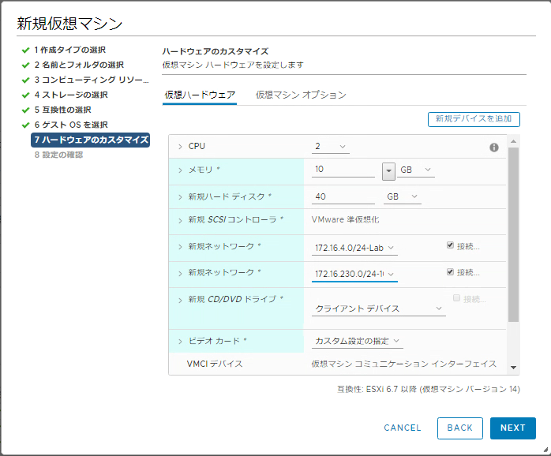Open memory unit GB dropdown
Image resolution: width=551 pixels, height=456 pixels.
tap(416, 170)
